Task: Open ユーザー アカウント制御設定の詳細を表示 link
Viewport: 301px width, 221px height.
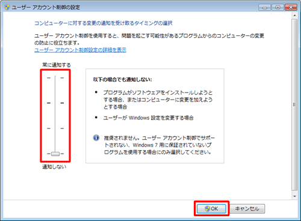Action: pos(80,50)
